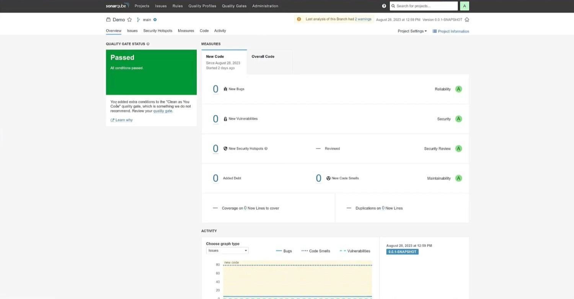Click the lock icon next to New Vulnerabilities
This screenshot has height=299, width=574.
pyautogui.click(x=225, y=119)
